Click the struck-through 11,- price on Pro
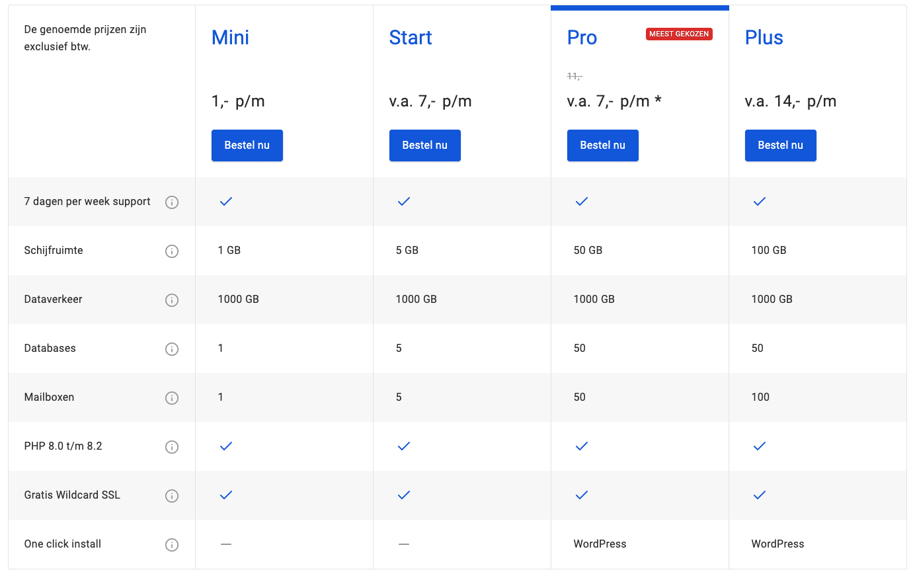Screen dimensions: 915x578 coord(575,76)
